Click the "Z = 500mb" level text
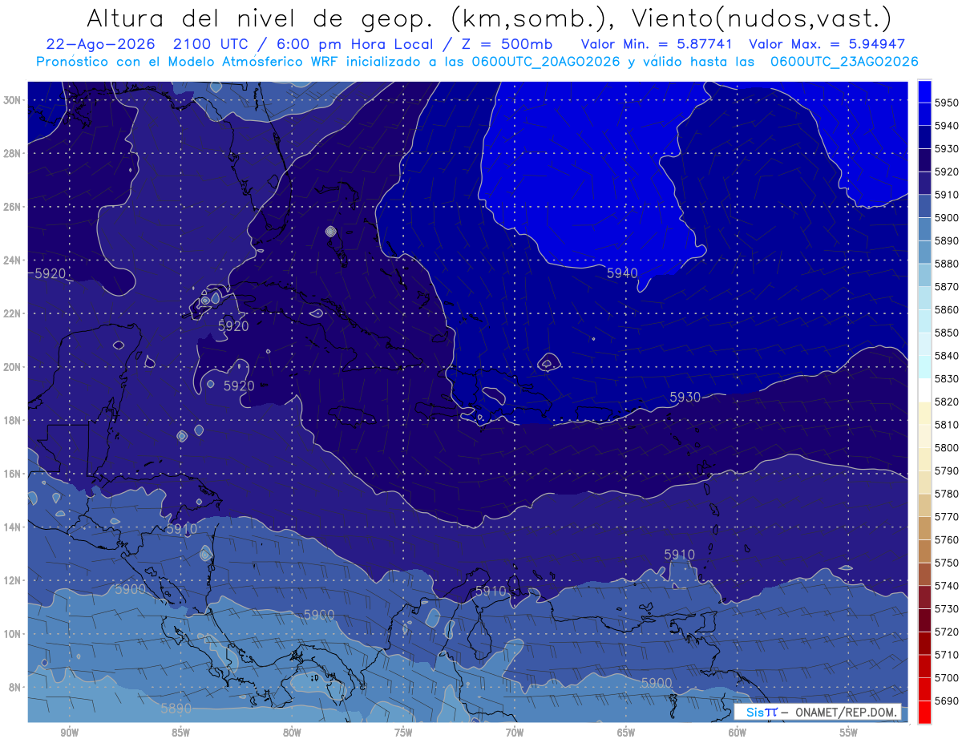This screenshot has height=743, width=962. 507,44
